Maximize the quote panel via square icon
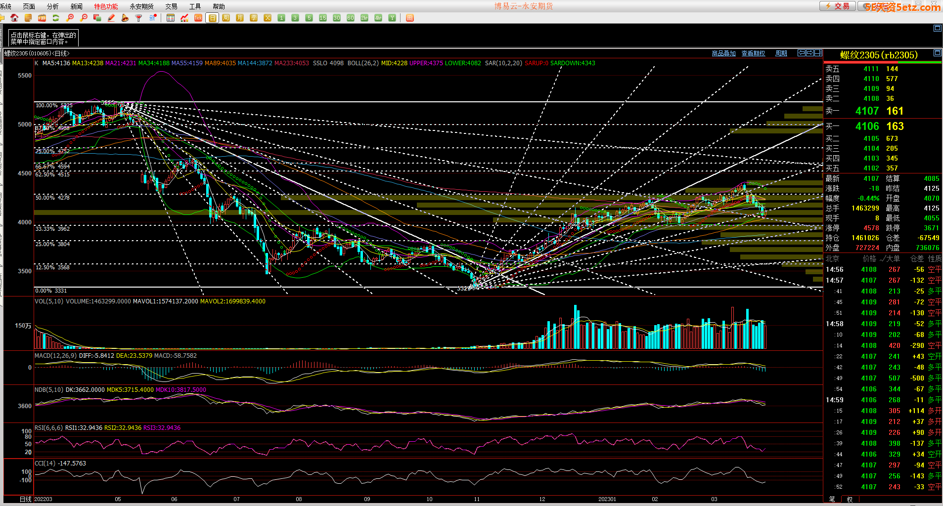The width and height of the screenshot is (943, 506). (x=937, y=53)
